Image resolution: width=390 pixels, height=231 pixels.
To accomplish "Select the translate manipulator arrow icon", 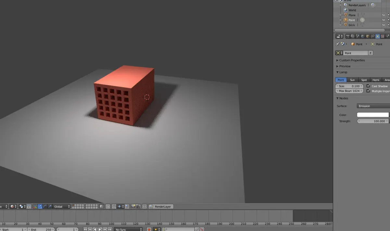I will click(40, 206).
